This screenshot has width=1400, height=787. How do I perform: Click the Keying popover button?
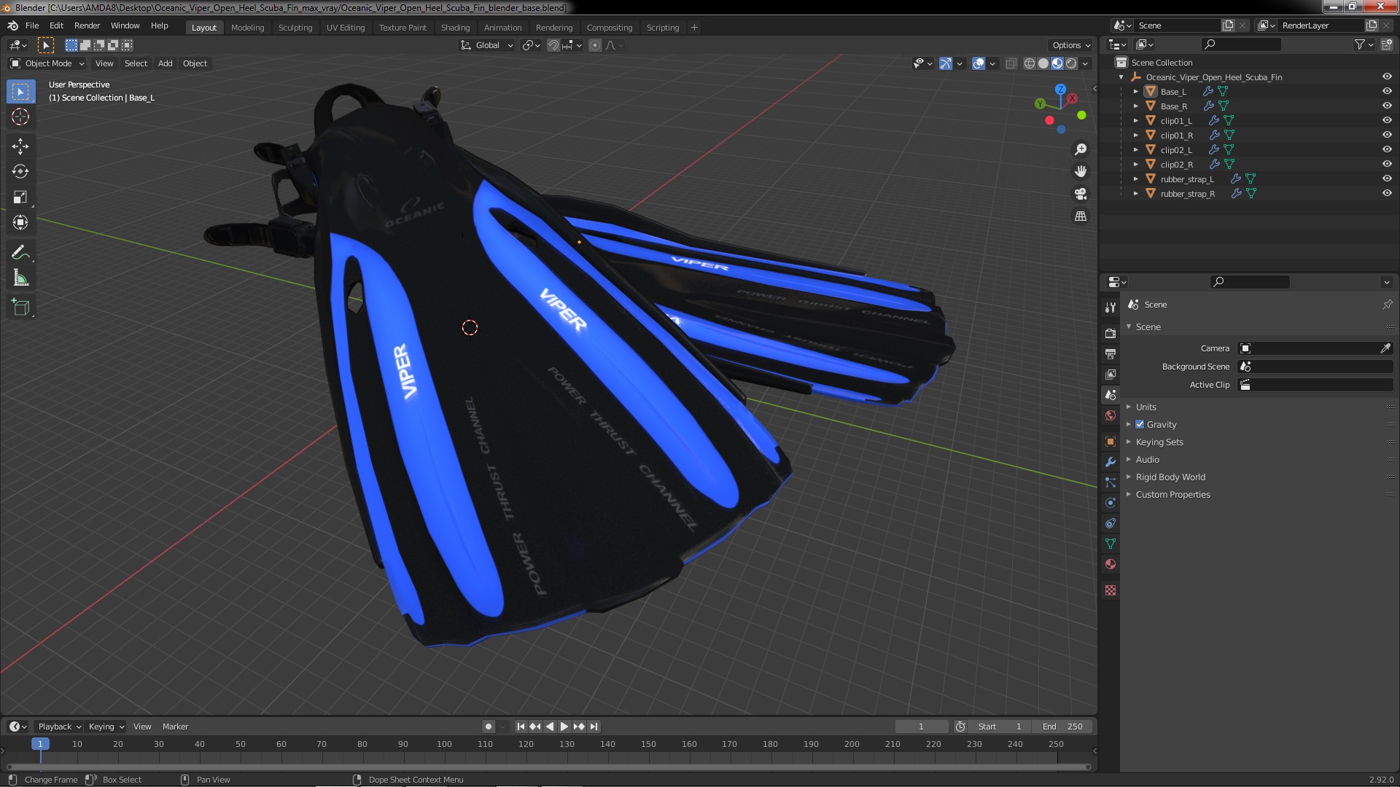pyautogui.click(x=106, y=727)
